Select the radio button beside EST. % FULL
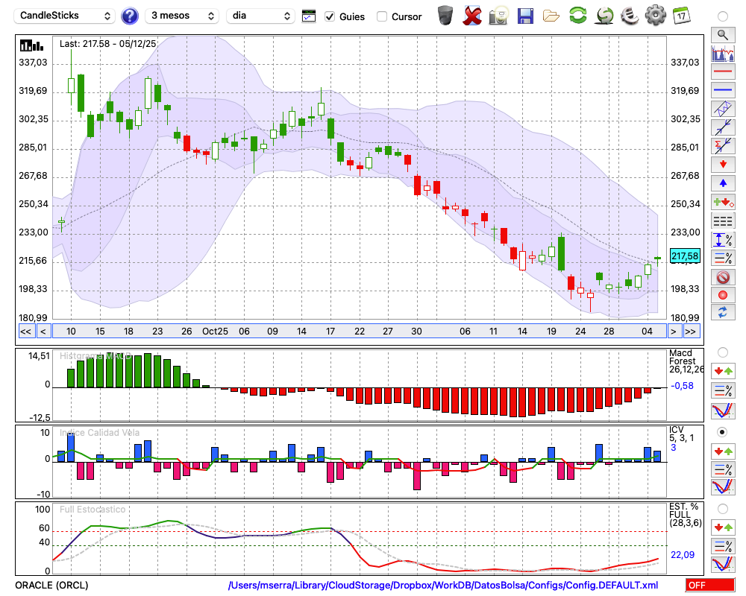This screenshot has height=596, width=746. [722, 508]
